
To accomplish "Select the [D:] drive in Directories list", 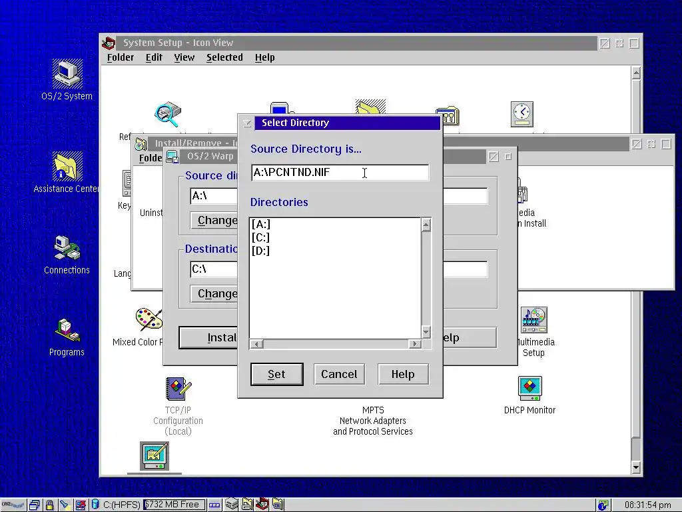I will 260,251.
